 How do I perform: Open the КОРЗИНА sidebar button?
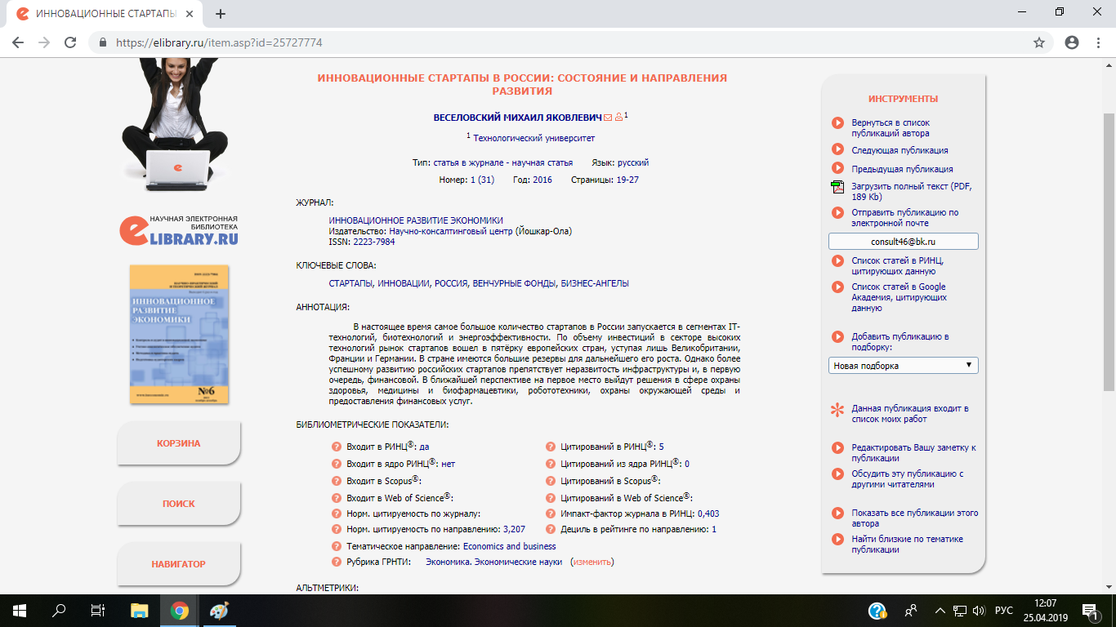(x=178, y=443)
